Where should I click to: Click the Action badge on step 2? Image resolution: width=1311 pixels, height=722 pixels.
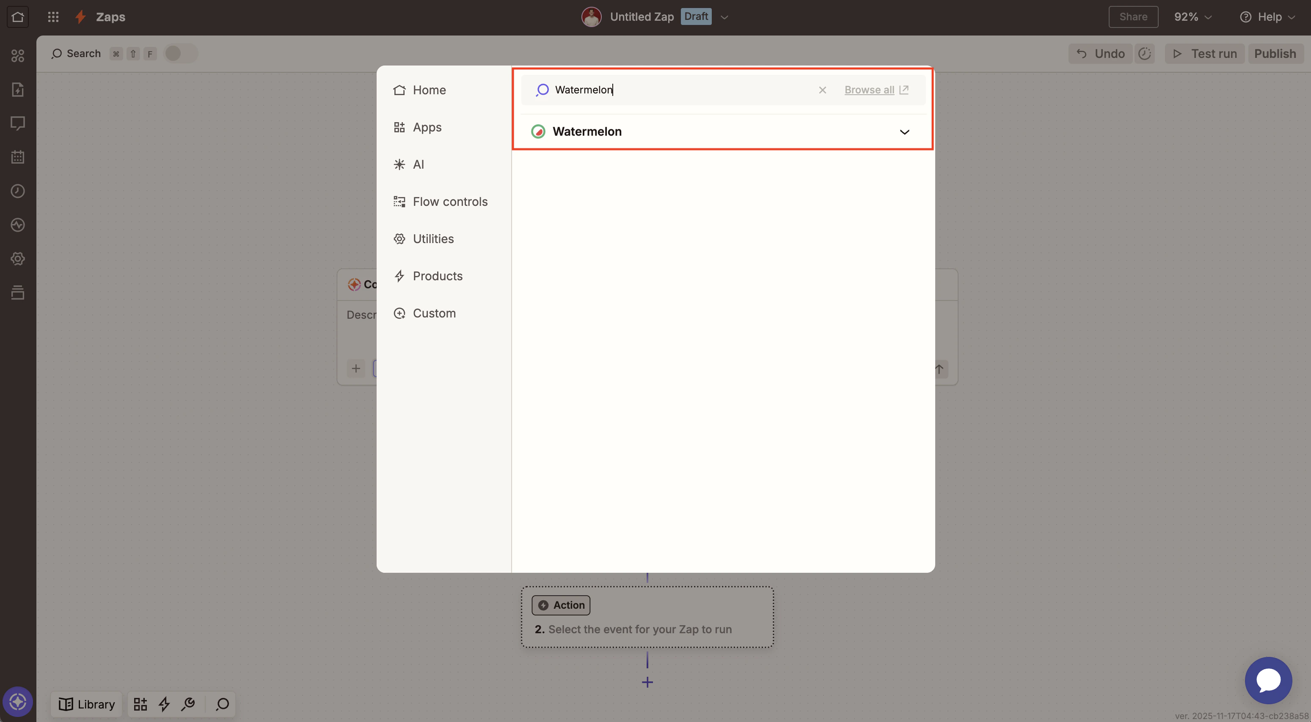tap(561, 605)
